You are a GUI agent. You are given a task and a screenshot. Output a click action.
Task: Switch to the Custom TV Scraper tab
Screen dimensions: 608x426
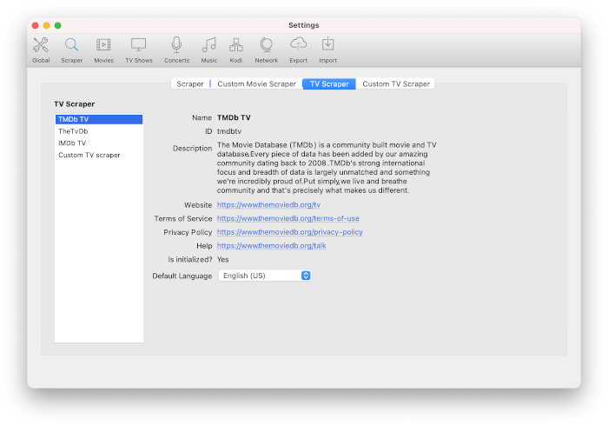click(x=396, y=83)
